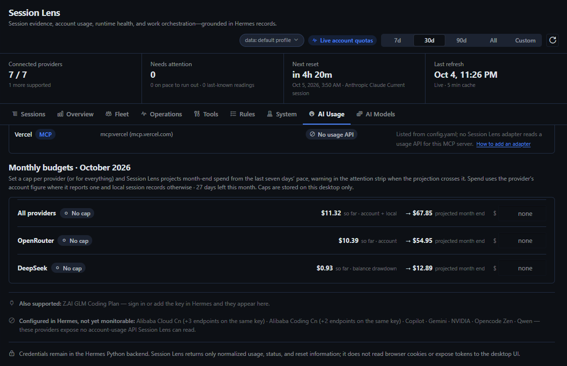Select the 90d time range
The image size is (567, 366).
461,41
